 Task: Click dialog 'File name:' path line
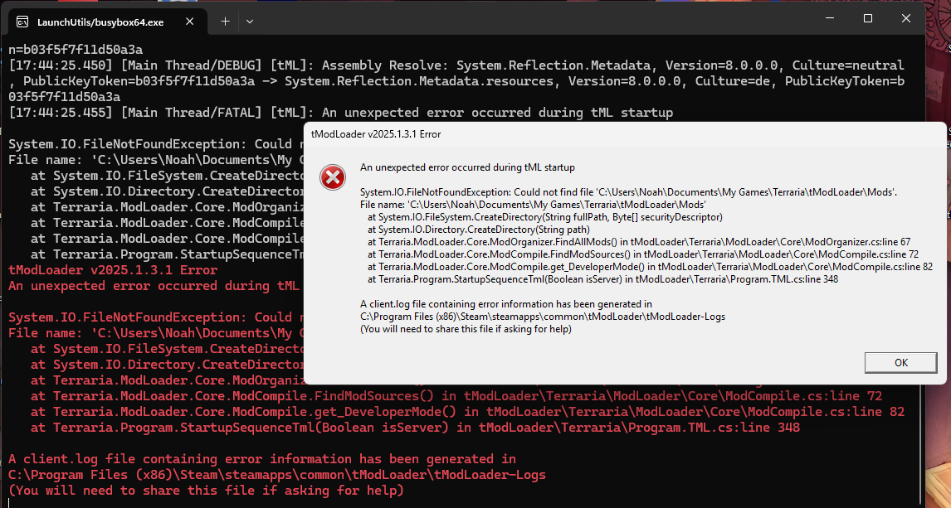pos(533,205)
